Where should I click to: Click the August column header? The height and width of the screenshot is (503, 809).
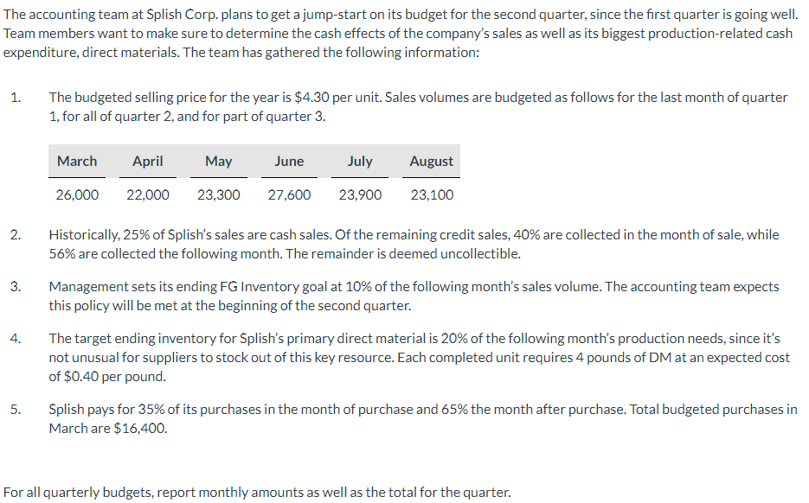tap(432, 162)
